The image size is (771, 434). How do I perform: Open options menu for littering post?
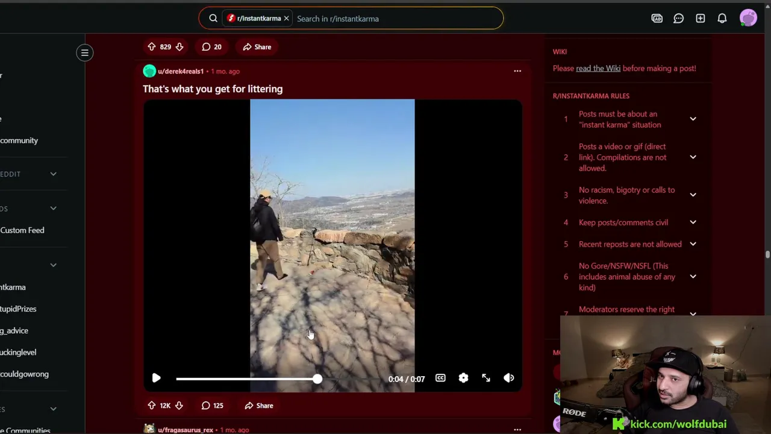click(x=517, y=71)
